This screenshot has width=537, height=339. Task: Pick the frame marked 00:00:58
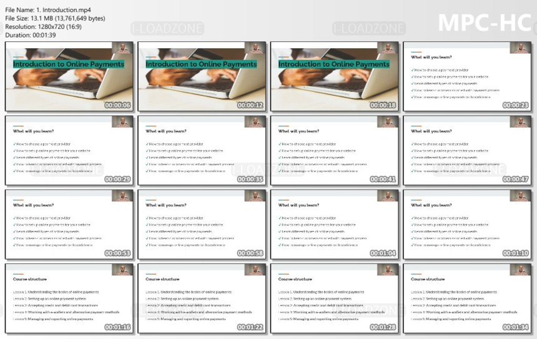(x=202, y=225)
